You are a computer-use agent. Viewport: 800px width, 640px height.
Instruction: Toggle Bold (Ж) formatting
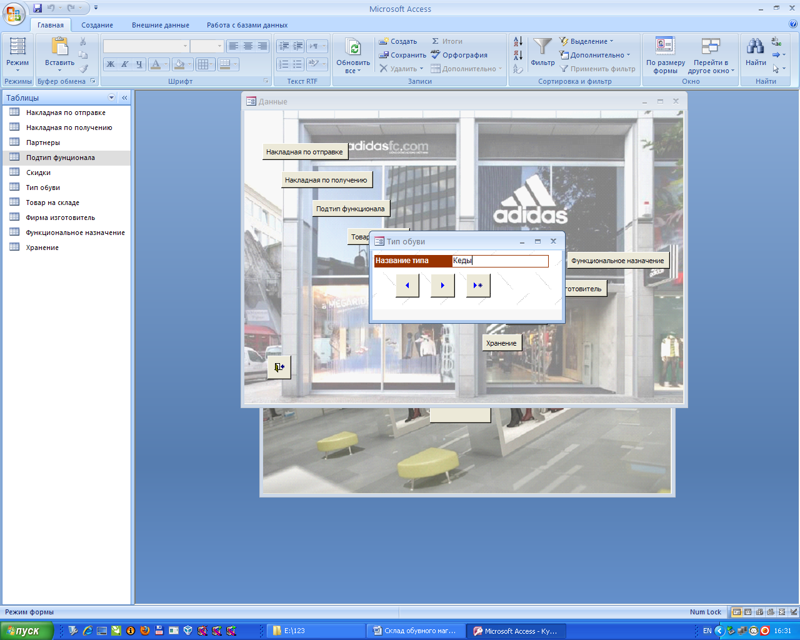(x=111, y=64)
